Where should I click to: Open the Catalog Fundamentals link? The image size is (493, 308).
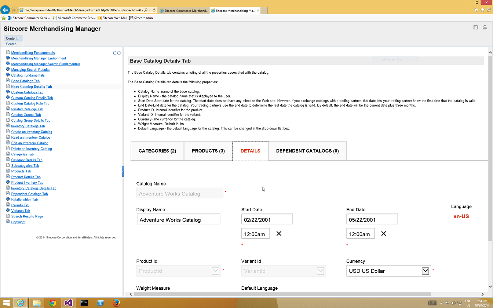[28, 75]
